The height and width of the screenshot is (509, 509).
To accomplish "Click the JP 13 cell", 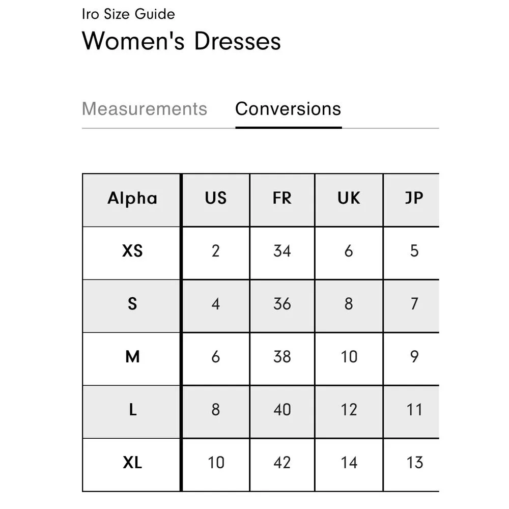I will pyautogui.click(x=414, y=463).
